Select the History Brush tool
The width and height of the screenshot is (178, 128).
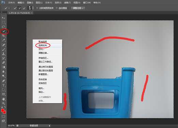click(3, 58)
